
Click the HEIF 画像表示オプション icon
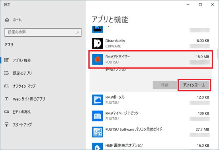[97, 146]
